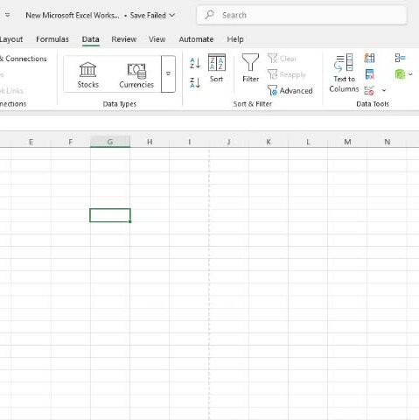Click the Consolidate icon
Image resolution: width=419 pixels, height=420 pixels.
(x=400, y=58)
